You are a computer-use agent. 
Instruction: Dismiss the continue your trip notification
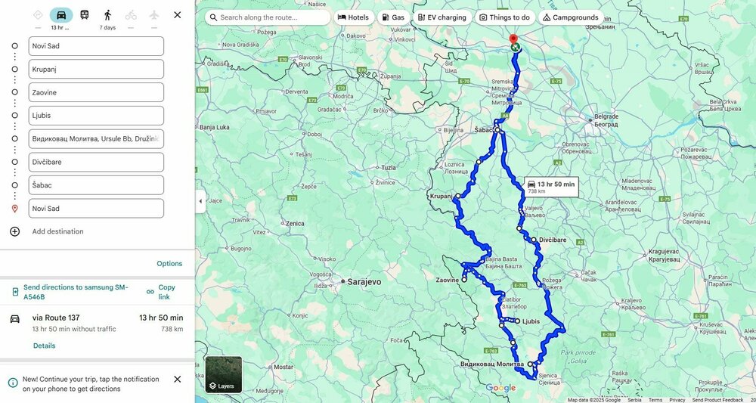(x=178, y=380)
